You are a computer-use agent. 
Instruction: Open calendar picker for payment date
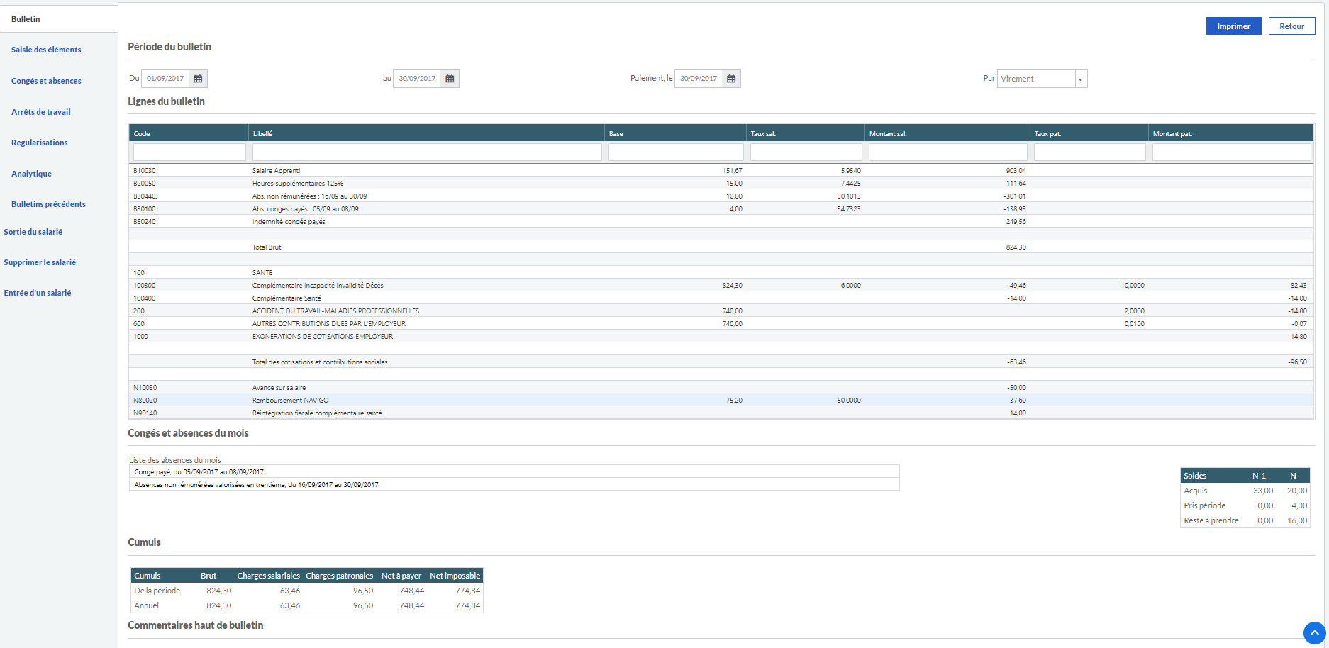(731, 79)
